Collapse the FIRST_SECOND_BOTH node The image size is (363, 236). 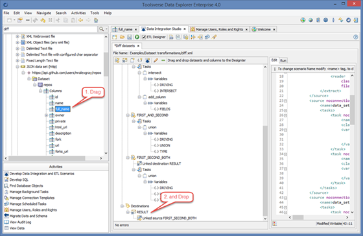click(x=128, y=158)
